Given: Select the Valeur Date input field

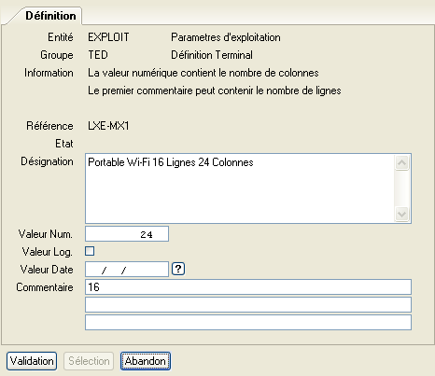Looking at the screenshot, I should pyautogui.click(x=127, y=269).
